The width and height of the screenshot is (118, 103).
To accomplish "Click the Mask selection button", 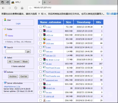I will coord(25,61).
